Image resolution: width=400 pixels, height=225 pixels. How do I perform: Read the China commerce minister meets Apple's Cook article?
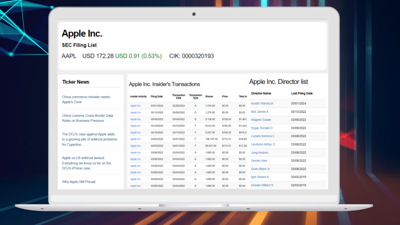pyautogui.click(x=86, y=99)
